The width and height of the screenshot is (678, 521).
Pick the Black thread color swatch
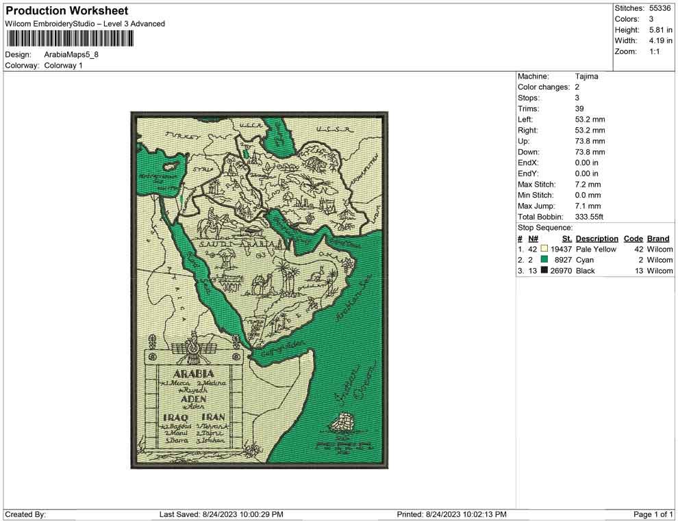point(544,271)
